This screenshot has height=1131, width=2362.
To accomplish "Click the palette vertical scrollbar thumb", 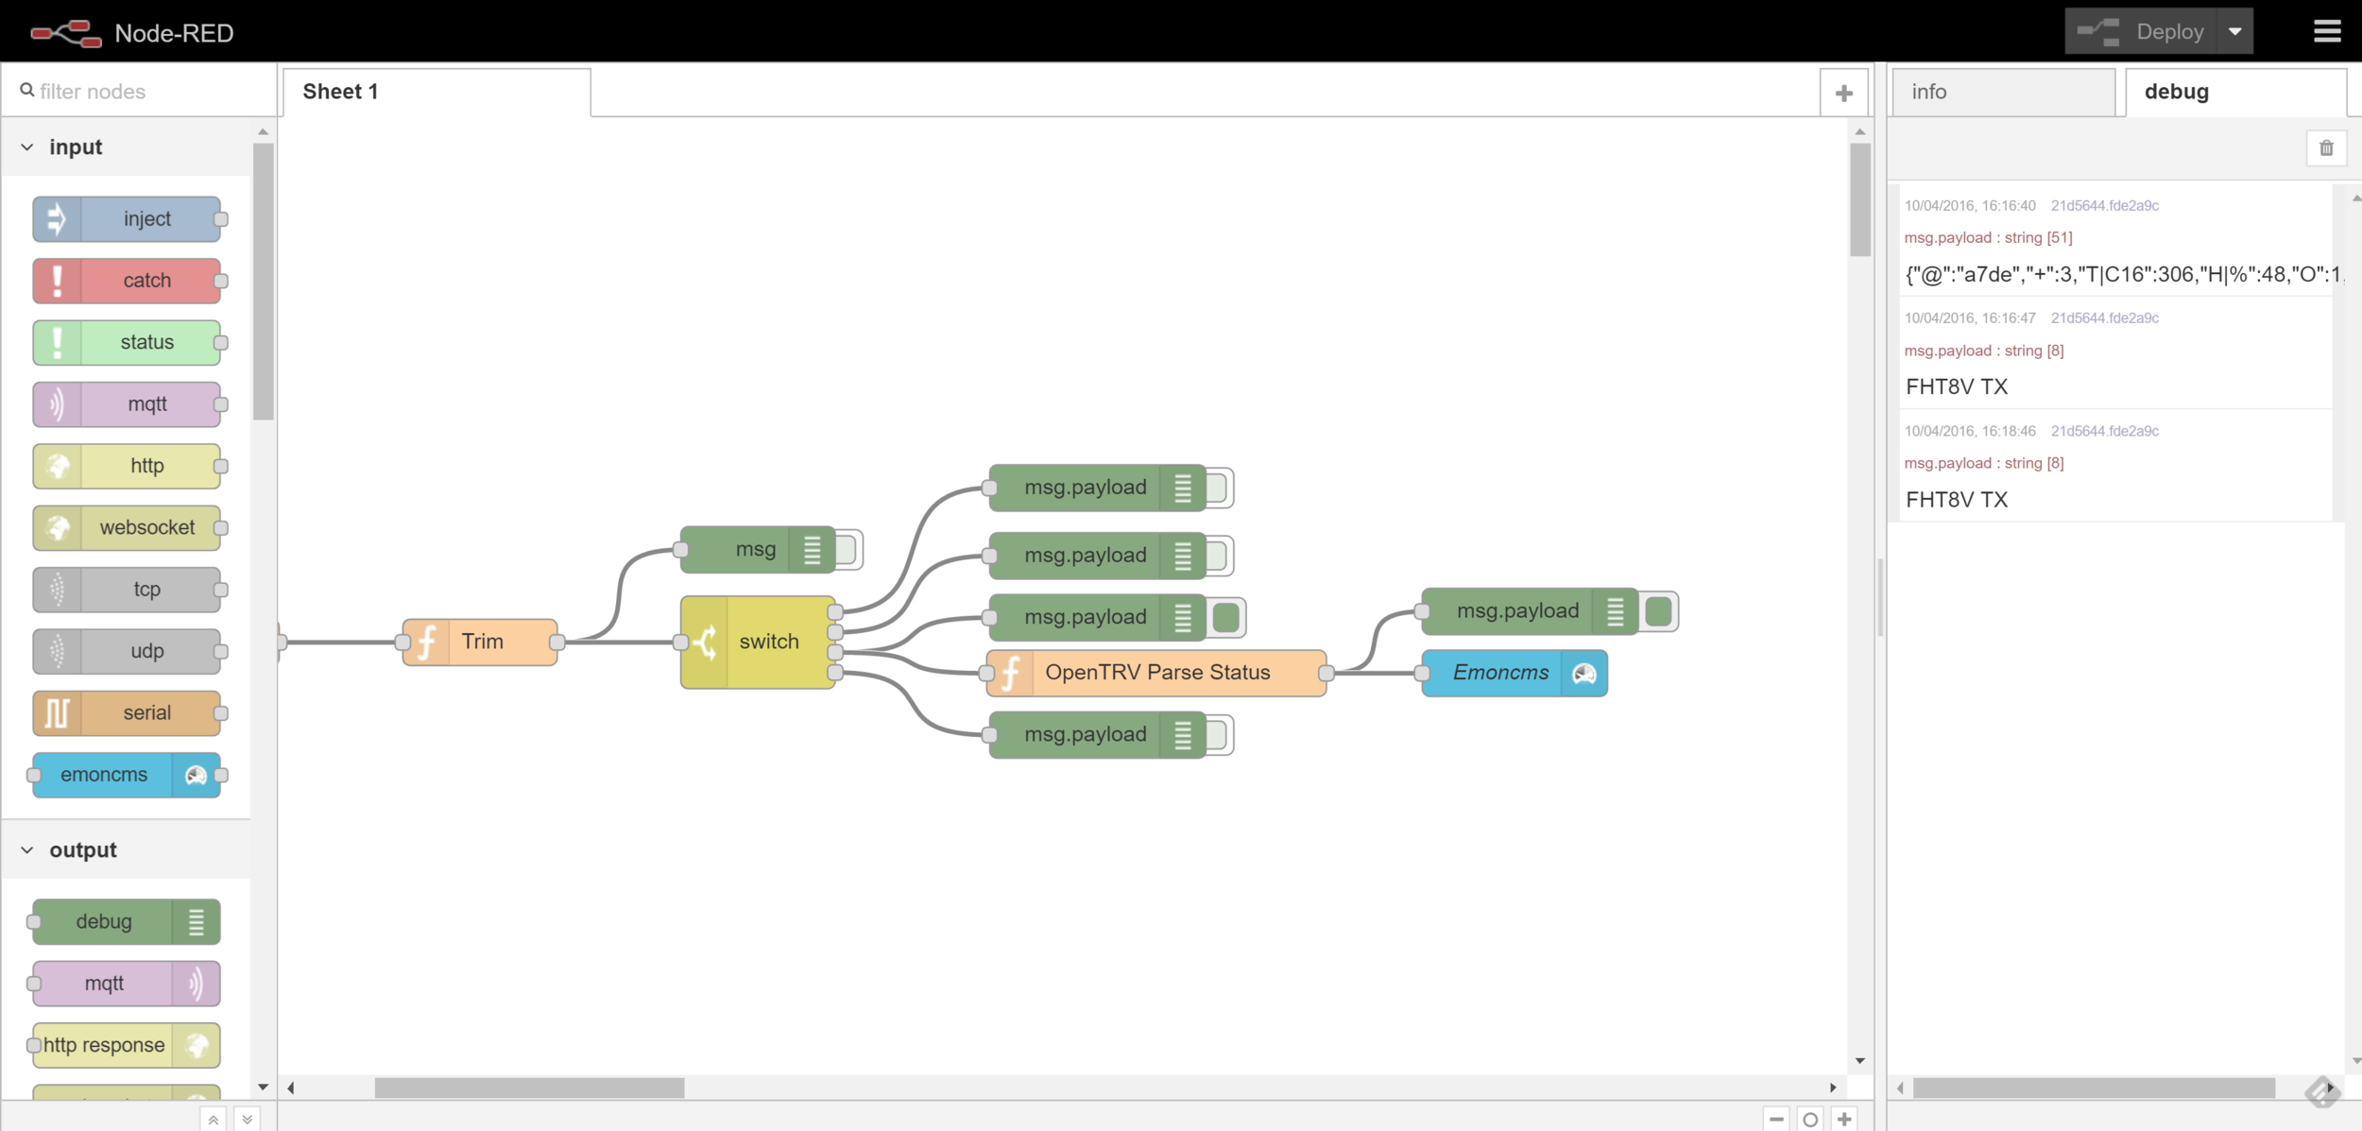I will point(264,282).
